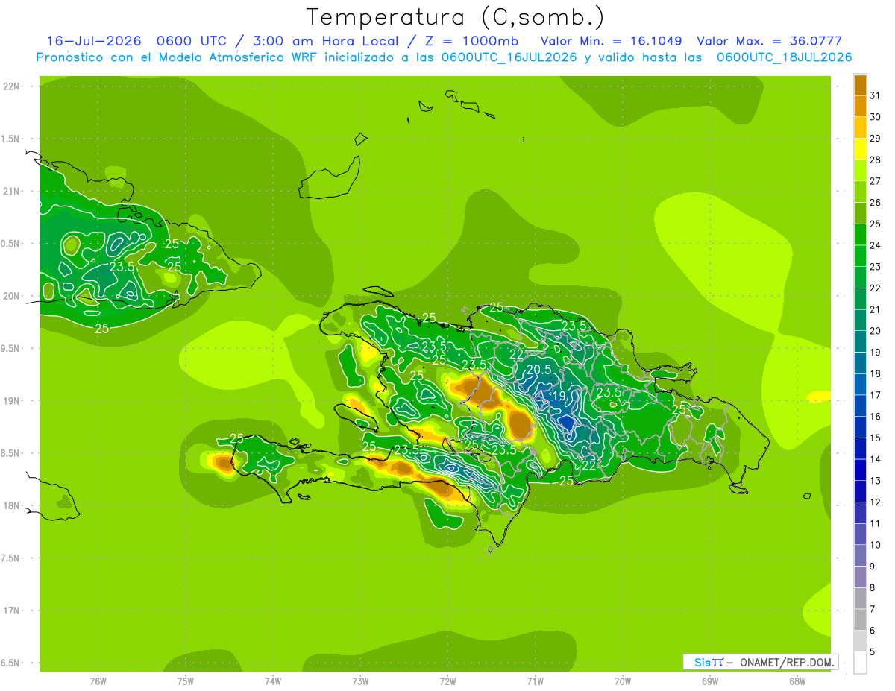Click the '73W' longitude label
This screenshot has height=691, width=895.
[360, 681]
